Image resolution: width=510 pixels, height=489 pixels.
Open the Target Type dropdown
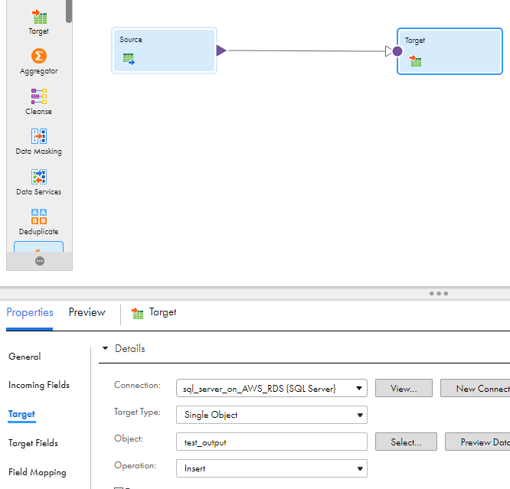point(272,415)
